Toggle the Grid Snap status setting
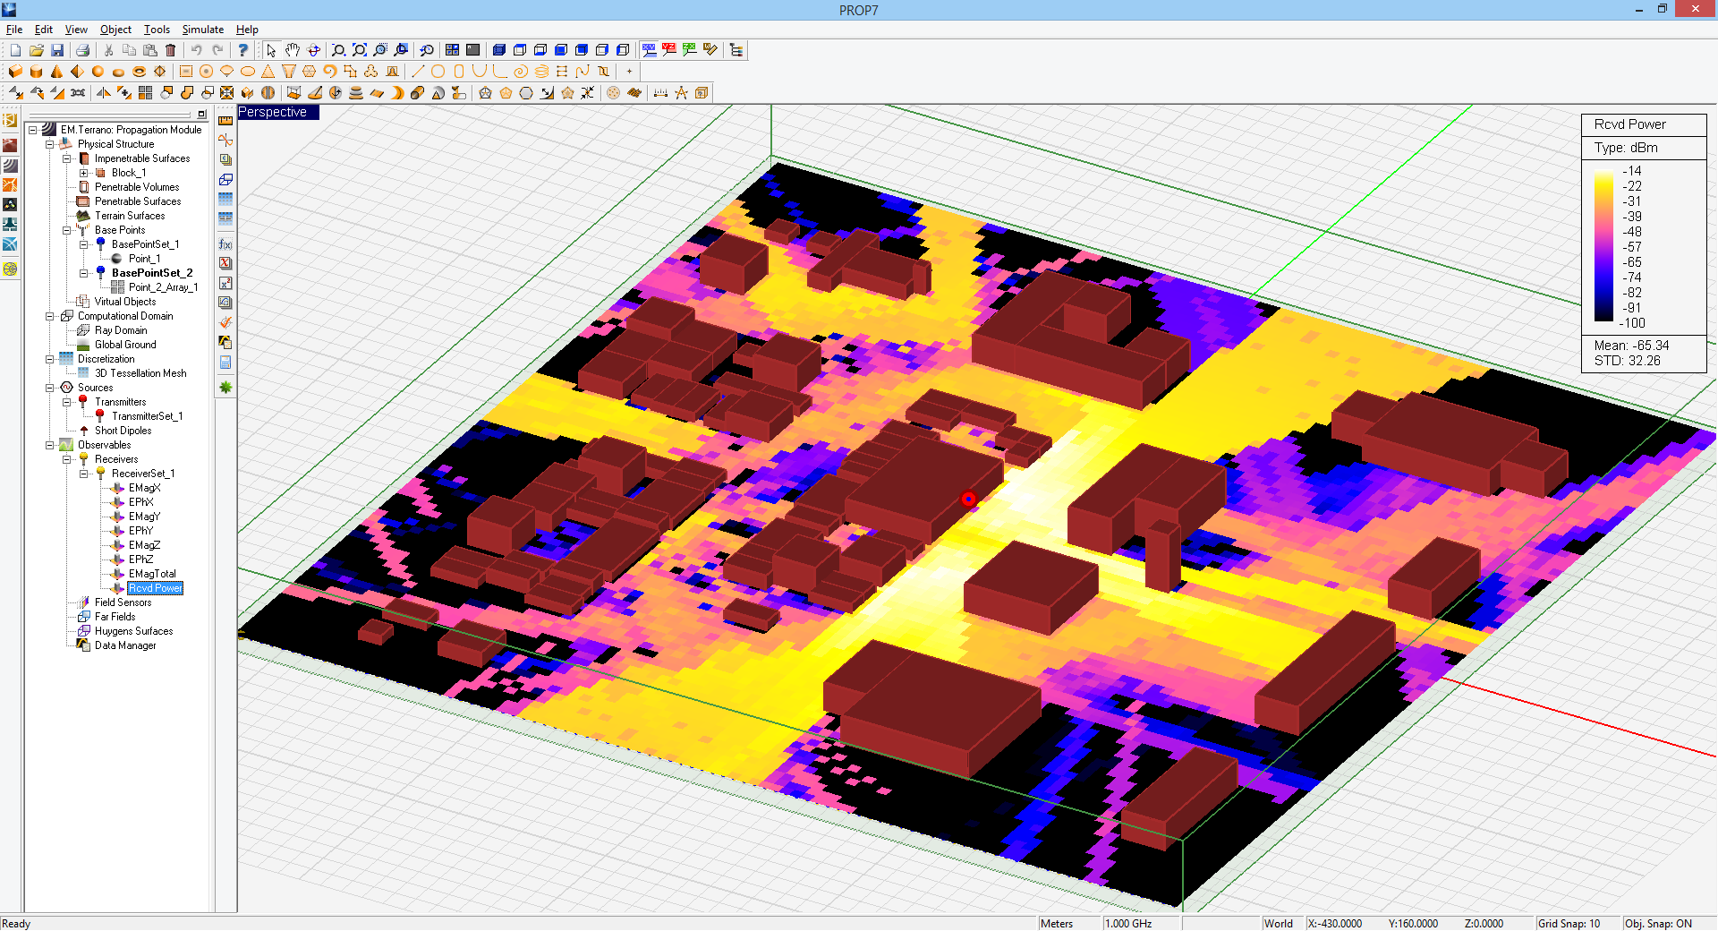The image size is (1718, 931). [1569, 923]
